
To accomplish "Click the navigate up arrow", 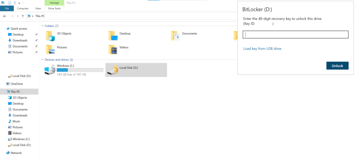I will [x=22, y=16].
